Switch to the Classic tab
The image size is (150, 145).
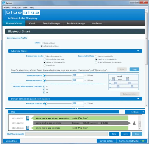coord(33,23)
